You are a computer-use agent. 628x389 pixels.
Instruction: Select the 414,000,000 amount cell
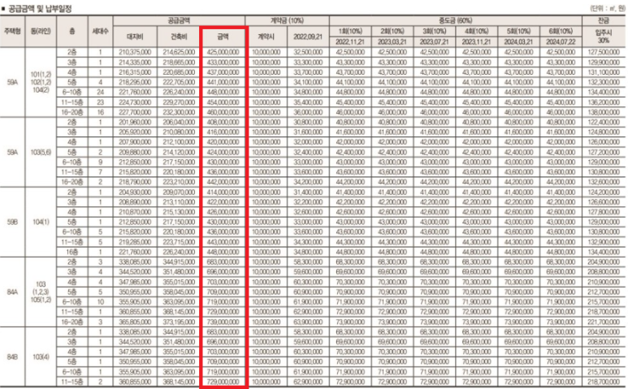coord(223,192)
